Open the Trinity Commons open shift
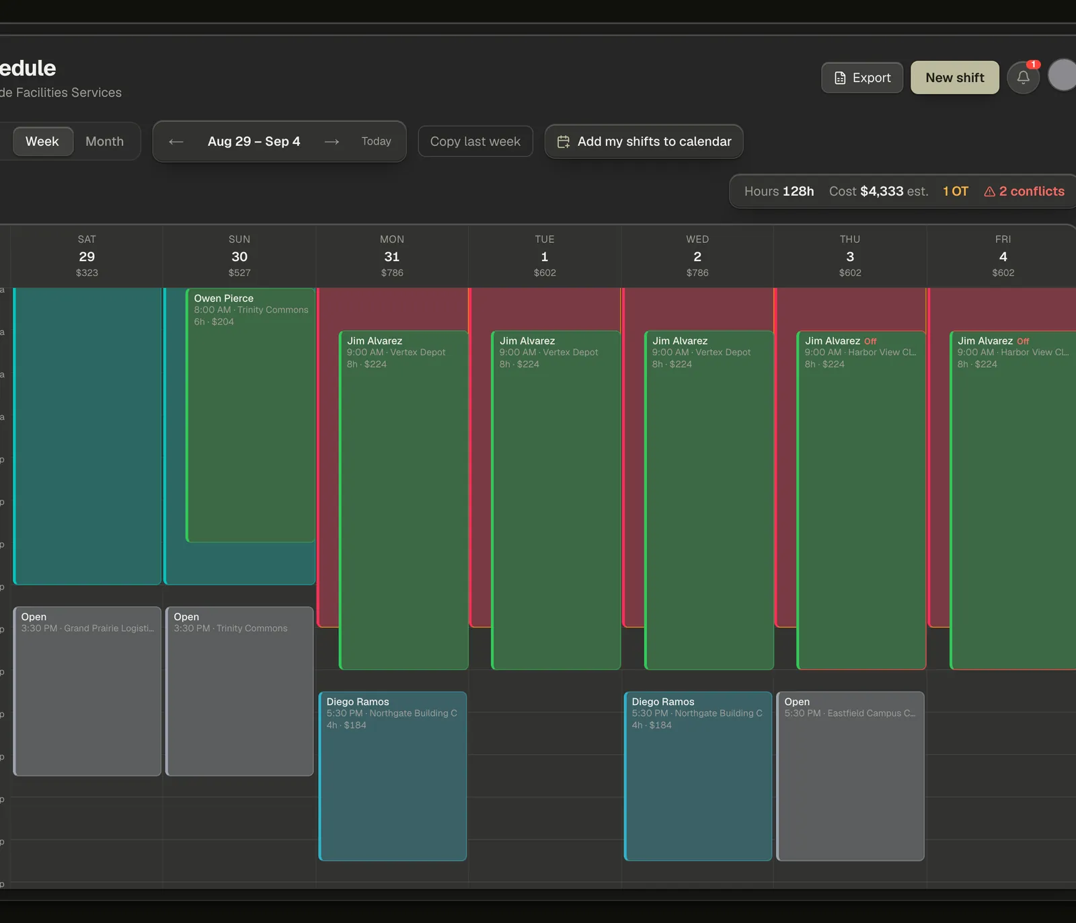 (239, 692)
